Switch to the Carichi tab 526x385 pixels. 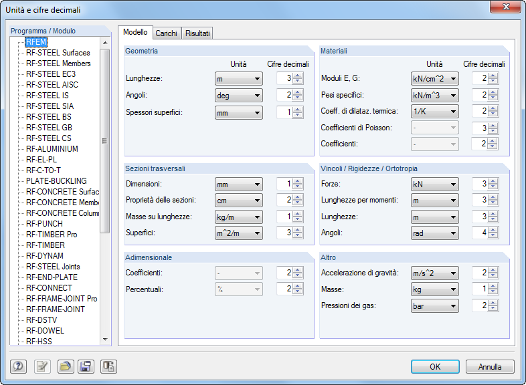[x=167, y=33]
